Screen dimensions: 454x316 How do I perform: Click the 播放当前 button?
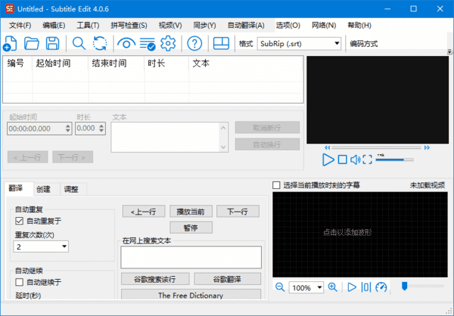pos(191,212)
